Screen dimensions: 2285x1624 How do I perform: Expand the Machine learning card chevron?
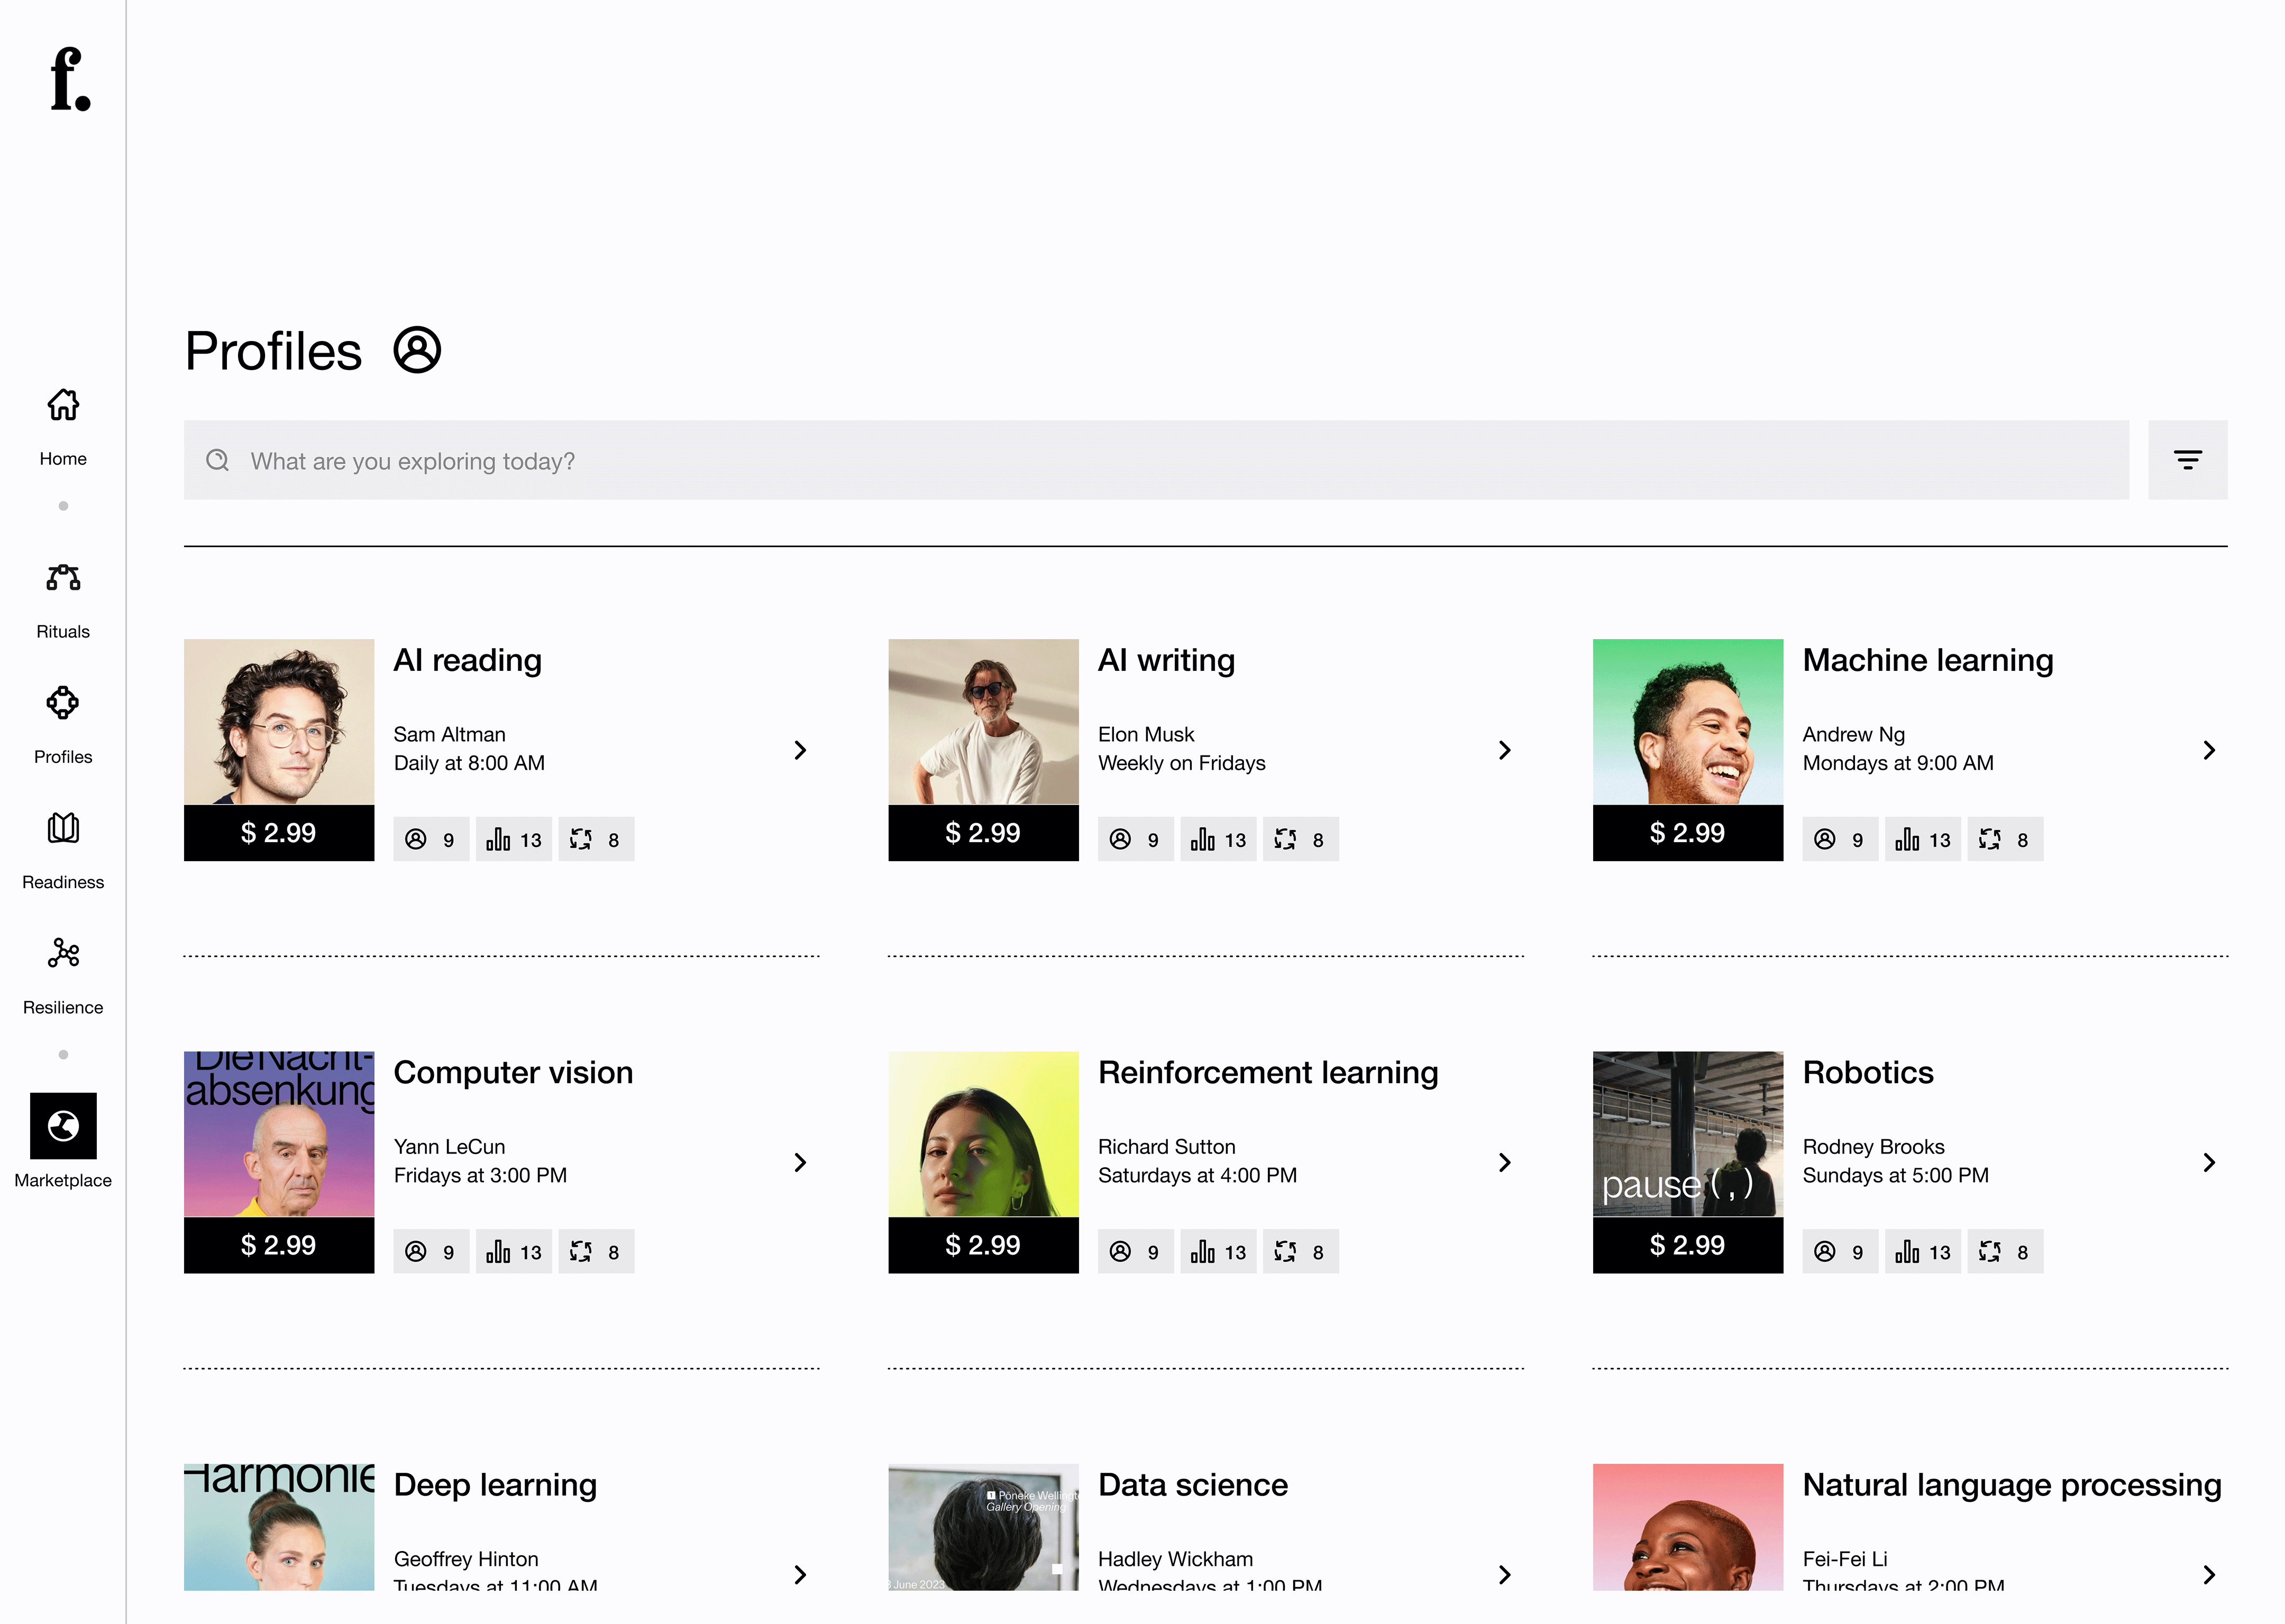[2209, 750]
